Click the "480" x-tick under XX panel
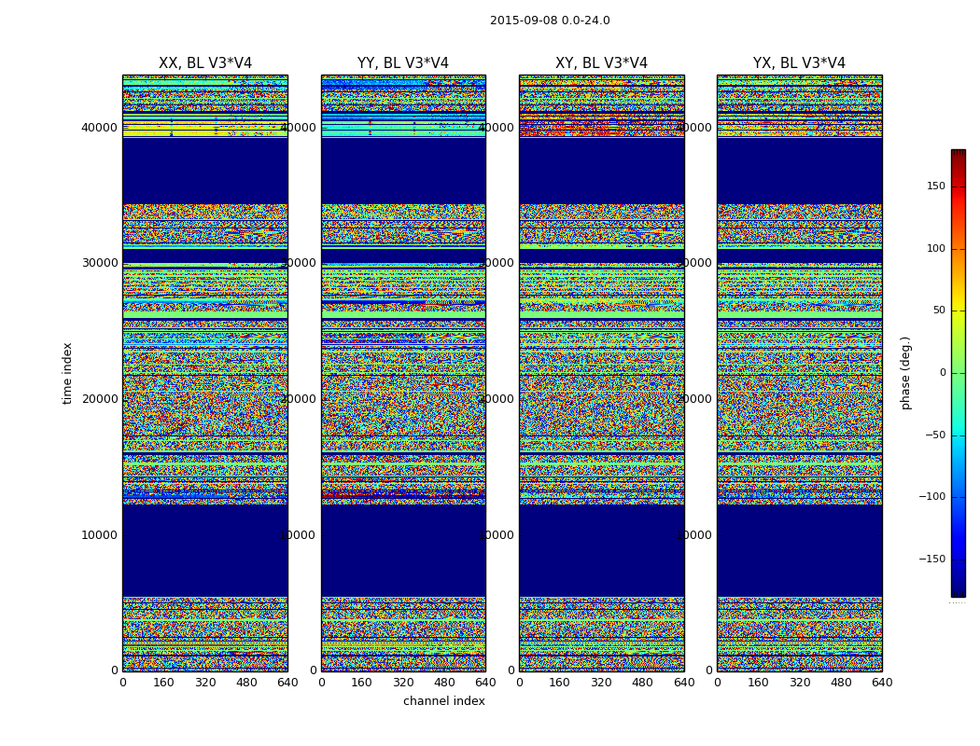This screenshot has height=746, width=980. [246, 683]
